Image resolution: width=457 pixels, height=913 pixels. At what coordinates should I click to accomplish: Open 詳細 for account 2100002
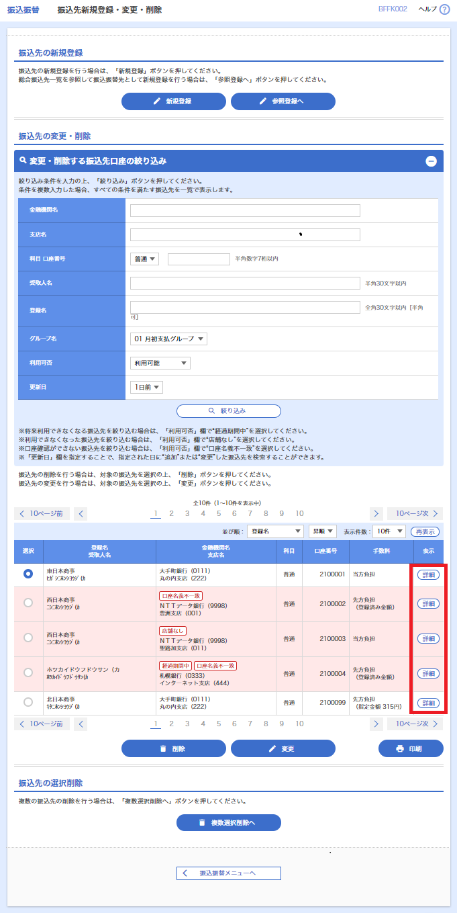coord(428,604)
